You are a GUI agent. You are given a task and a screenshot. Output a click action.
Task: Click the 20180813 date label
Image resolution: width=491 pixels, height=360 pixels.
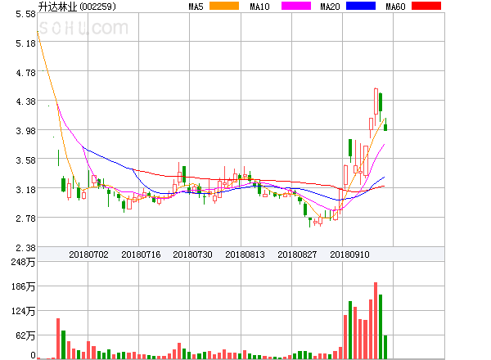point(245,254)
